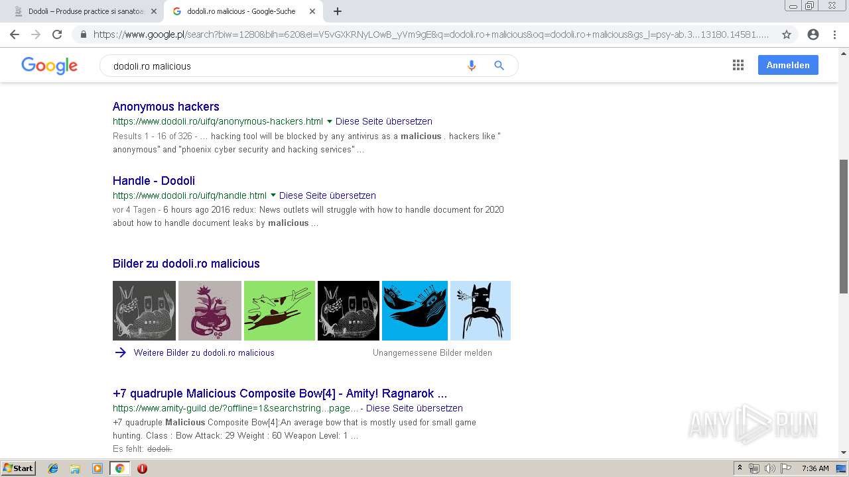Viewport: 849px width, 477px height.
Task: Click Weitere Bilder zu dodoli.ro malicious
Action: click(x=204, y=353)
